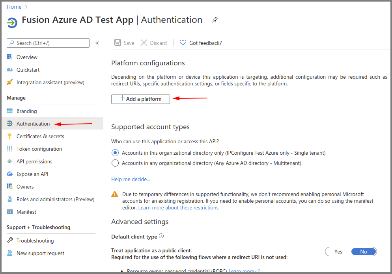This screenshot has height=274, width=392.
Task: Click the Save floppy disk icon
Action: [118, 43]
